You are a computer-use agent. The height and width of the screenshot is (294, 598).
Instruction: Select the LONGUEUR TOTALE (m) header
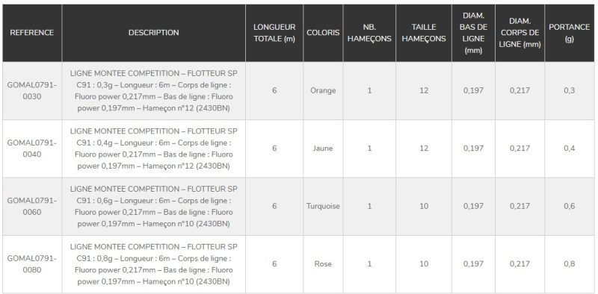[274, 33]
